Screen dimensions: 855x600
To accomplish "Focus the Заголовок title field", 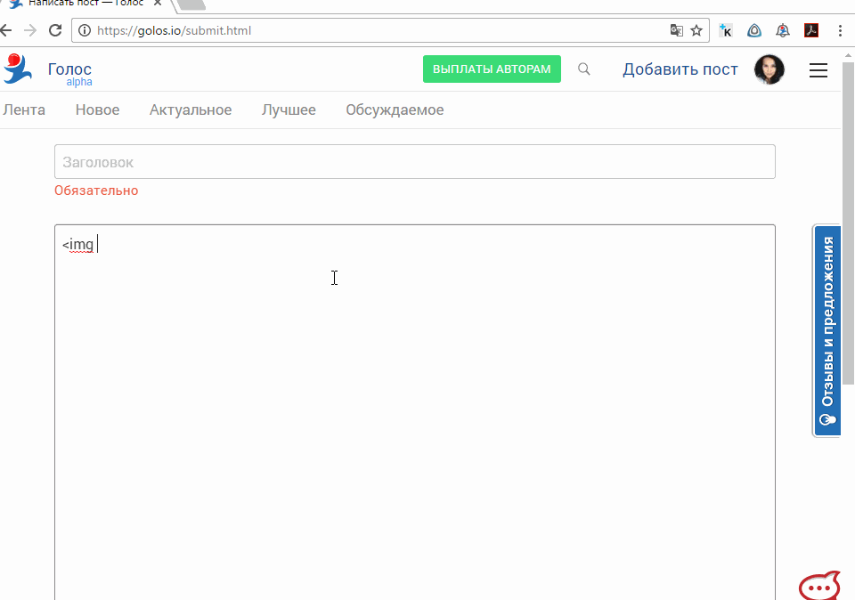I will pos(415,161).
